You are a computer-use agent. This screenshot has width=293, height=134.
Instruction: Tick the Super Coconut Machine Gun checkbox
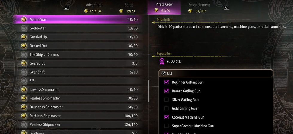pyautogui.click(x=167, y=126)
